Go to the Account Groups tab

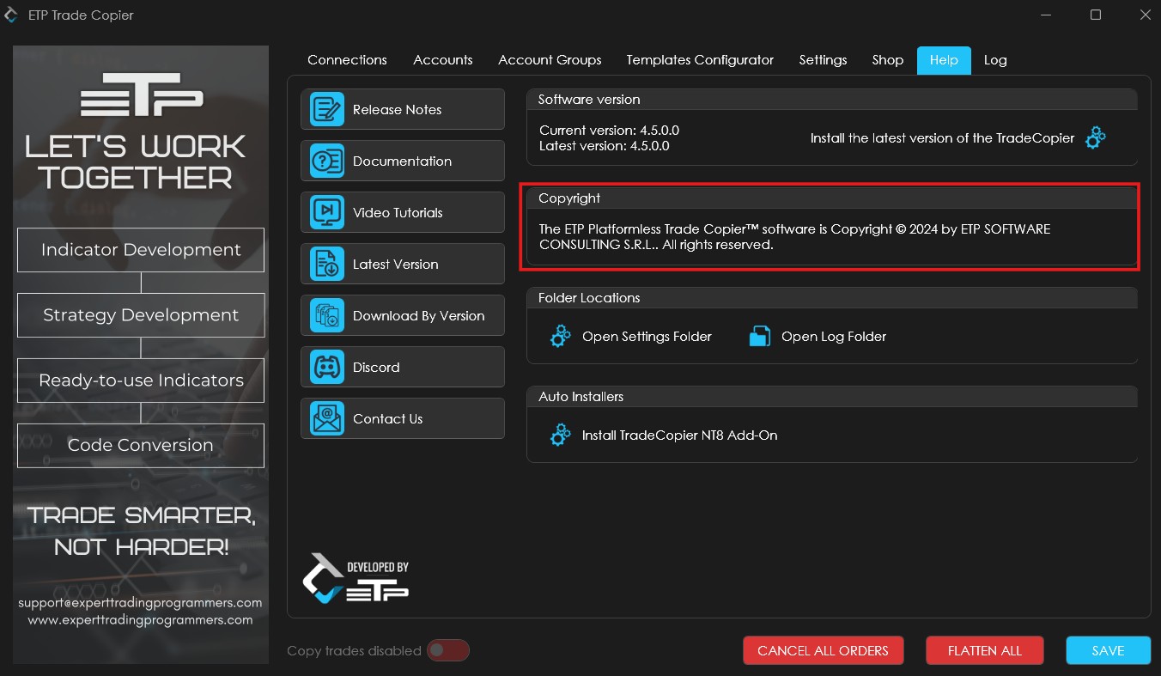click(x=550, y=60)
